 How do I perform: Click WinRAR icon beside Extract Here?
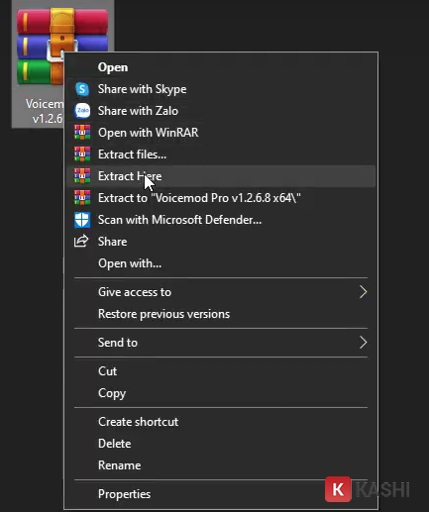82,176
